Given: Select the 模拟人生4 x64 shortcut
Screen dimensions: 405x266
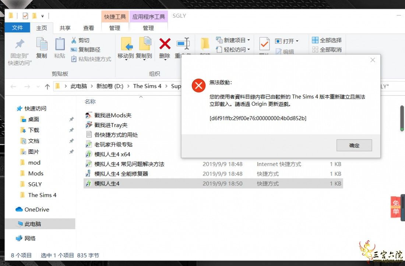Looking at the screenshot, I should pos(108,154).
